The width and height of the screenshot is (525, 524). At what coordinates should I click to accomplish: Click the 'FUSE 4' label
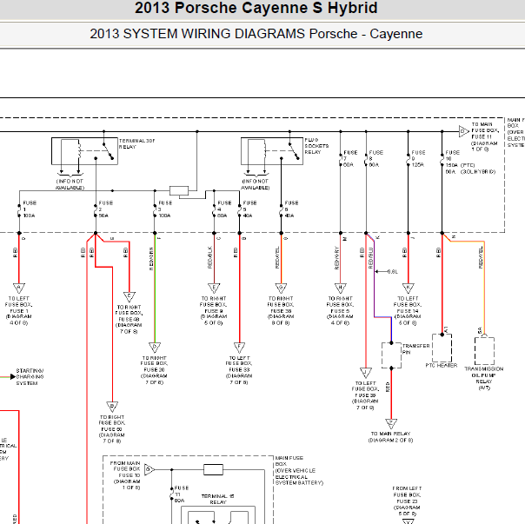224,206
